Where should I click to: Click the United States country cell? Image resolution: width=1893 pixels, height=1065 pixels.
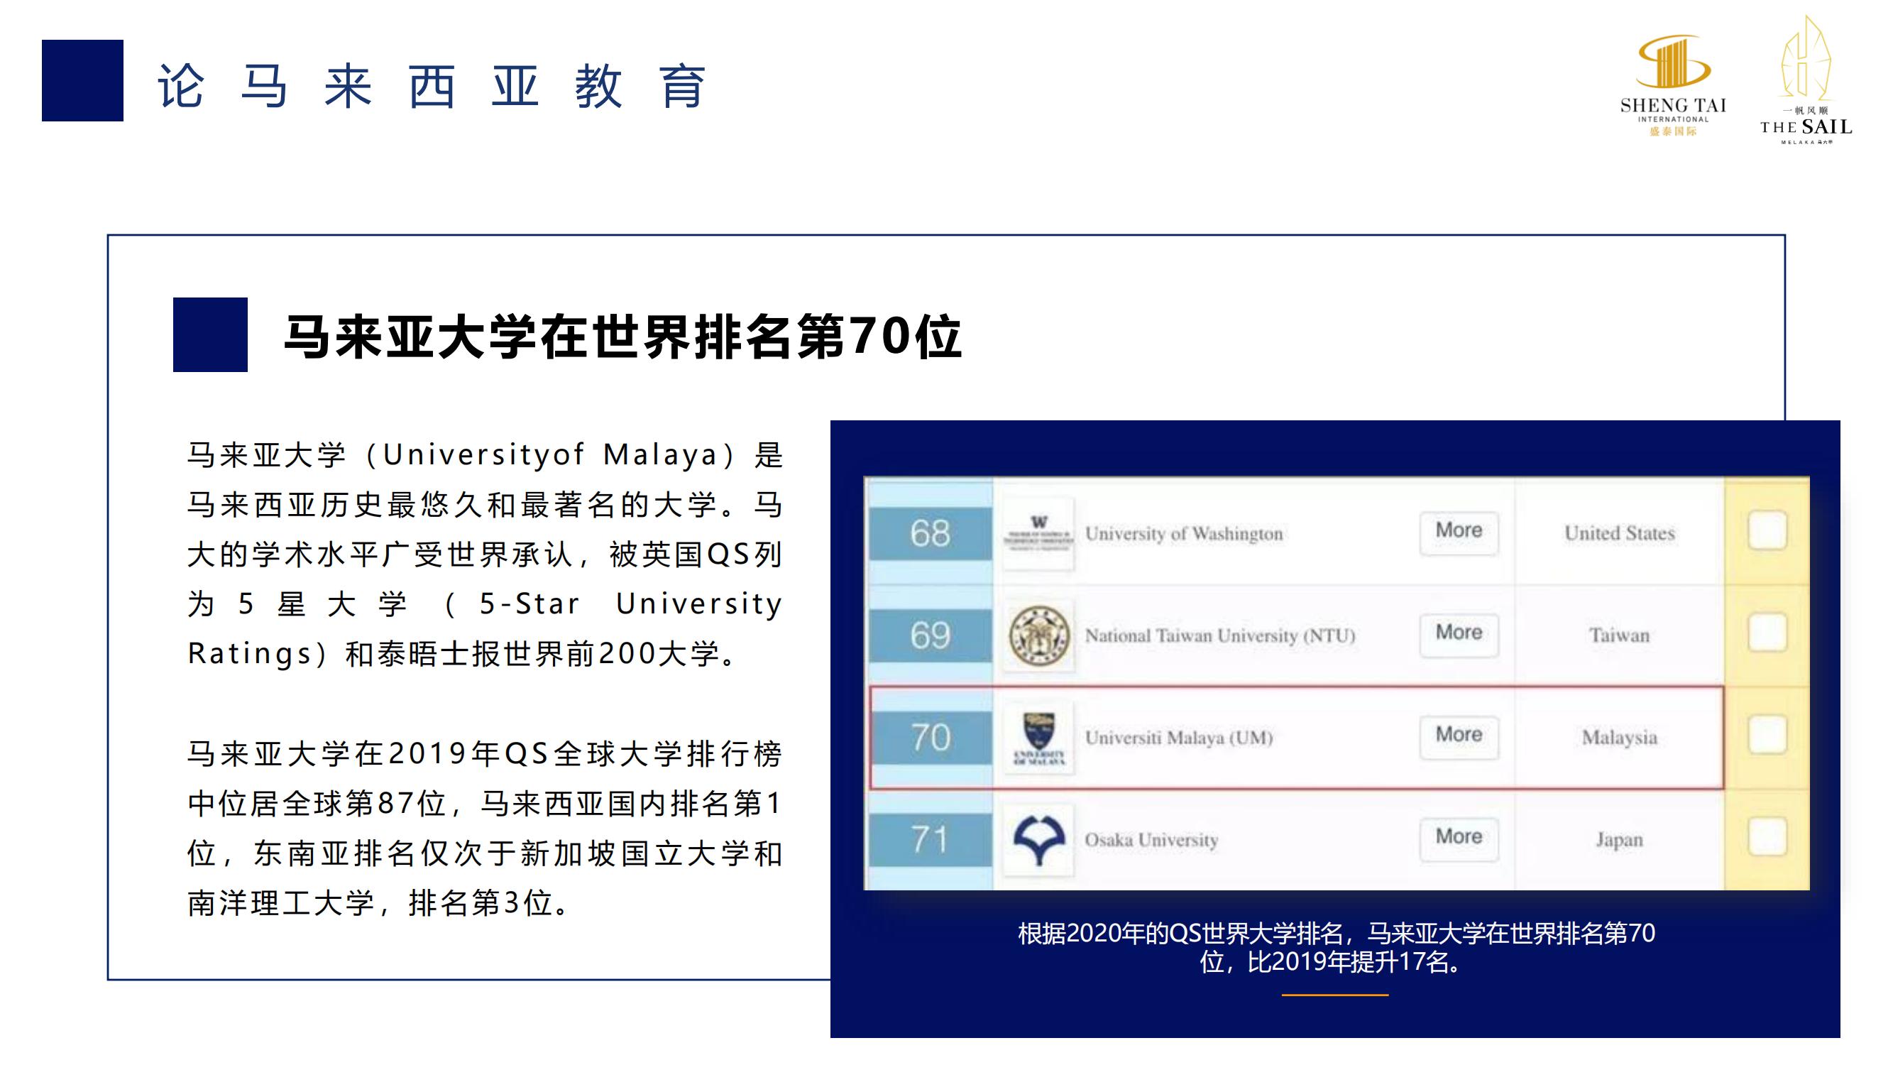click(1620, 533)
